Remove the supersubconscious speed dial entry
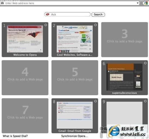Screen dimensions: 149x139 [x=145, y=63]
